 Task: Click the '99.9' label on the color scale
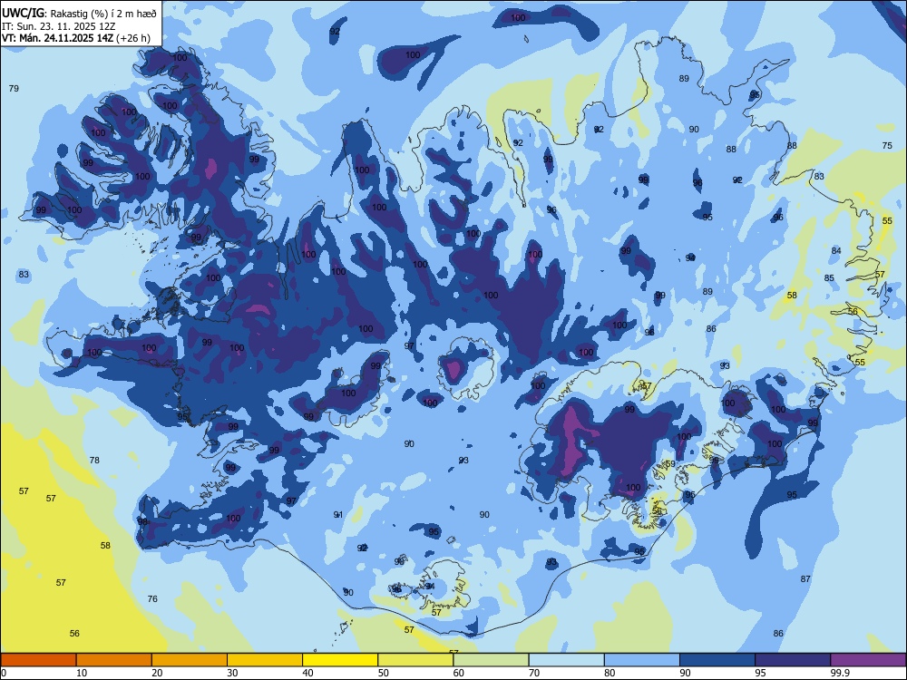[x=840, y=673]
